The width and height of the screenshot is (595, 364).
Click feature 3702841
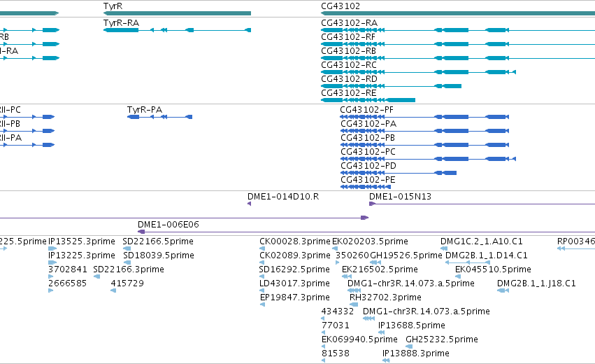[68, 269]
